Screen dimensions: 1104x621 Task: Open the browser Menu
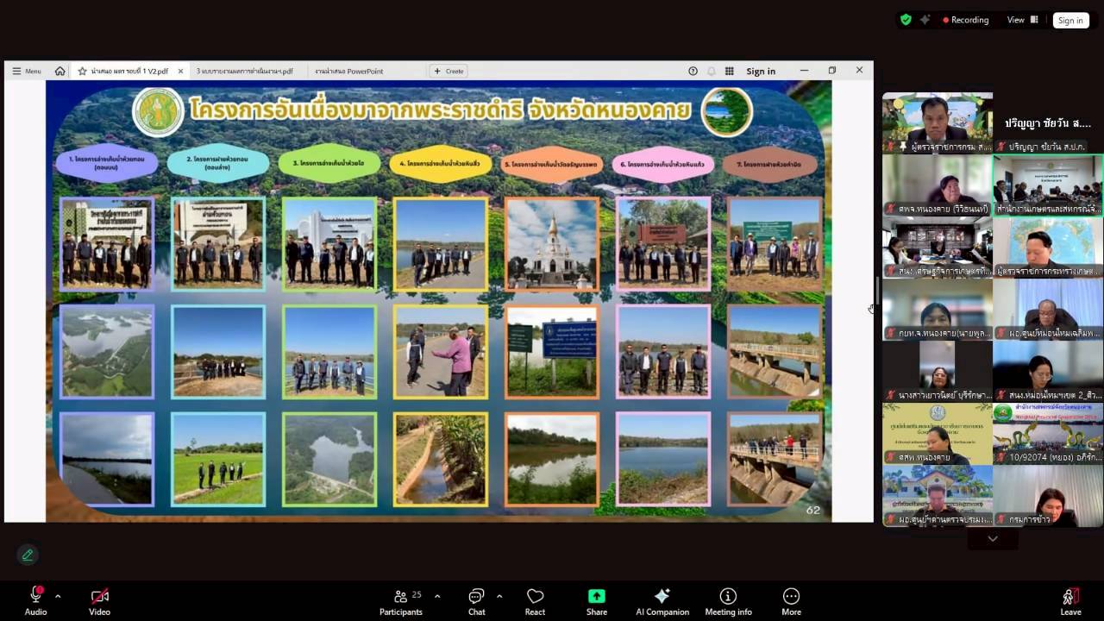click(27, 72)
